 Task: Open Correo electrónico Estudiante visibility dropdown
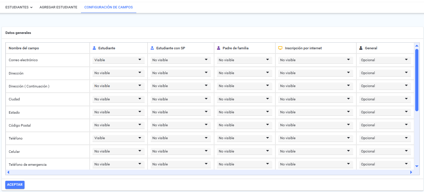point(118,60)
